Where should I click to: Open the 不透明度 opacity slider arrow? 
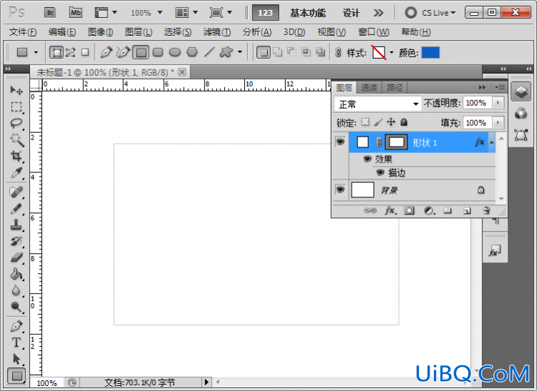coord(498,103)
